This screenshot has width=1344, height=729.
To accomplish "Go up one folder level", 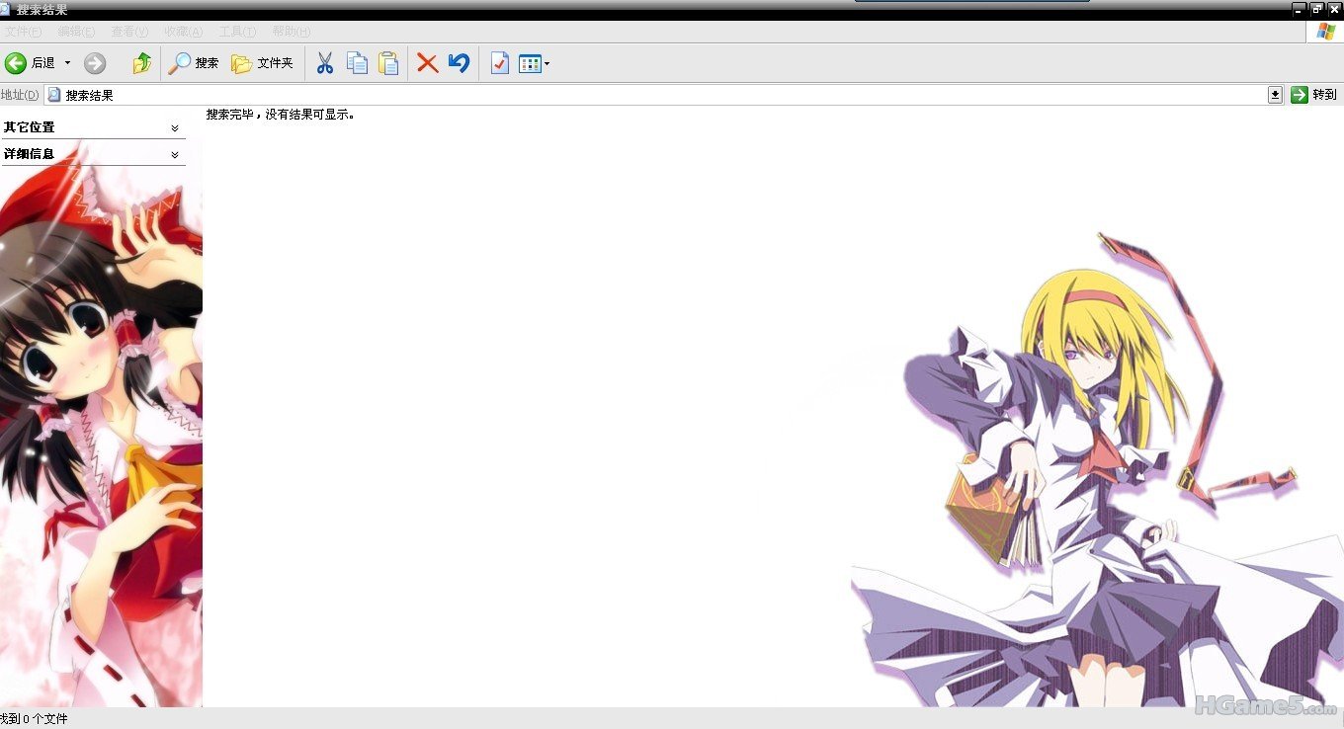I will [x=142, y=63].
